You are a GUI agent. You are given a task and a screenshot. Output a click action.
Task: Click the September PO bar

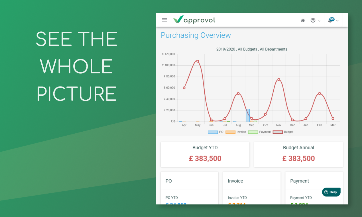coord(248,115)
